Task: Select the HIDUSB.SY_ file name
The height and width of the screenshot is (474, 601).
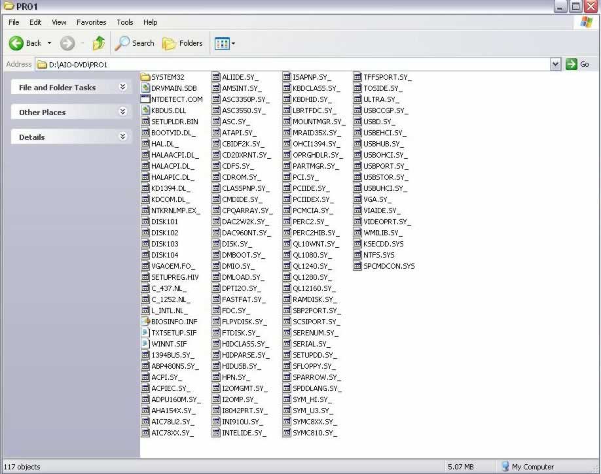Action: tap(242, 366)
